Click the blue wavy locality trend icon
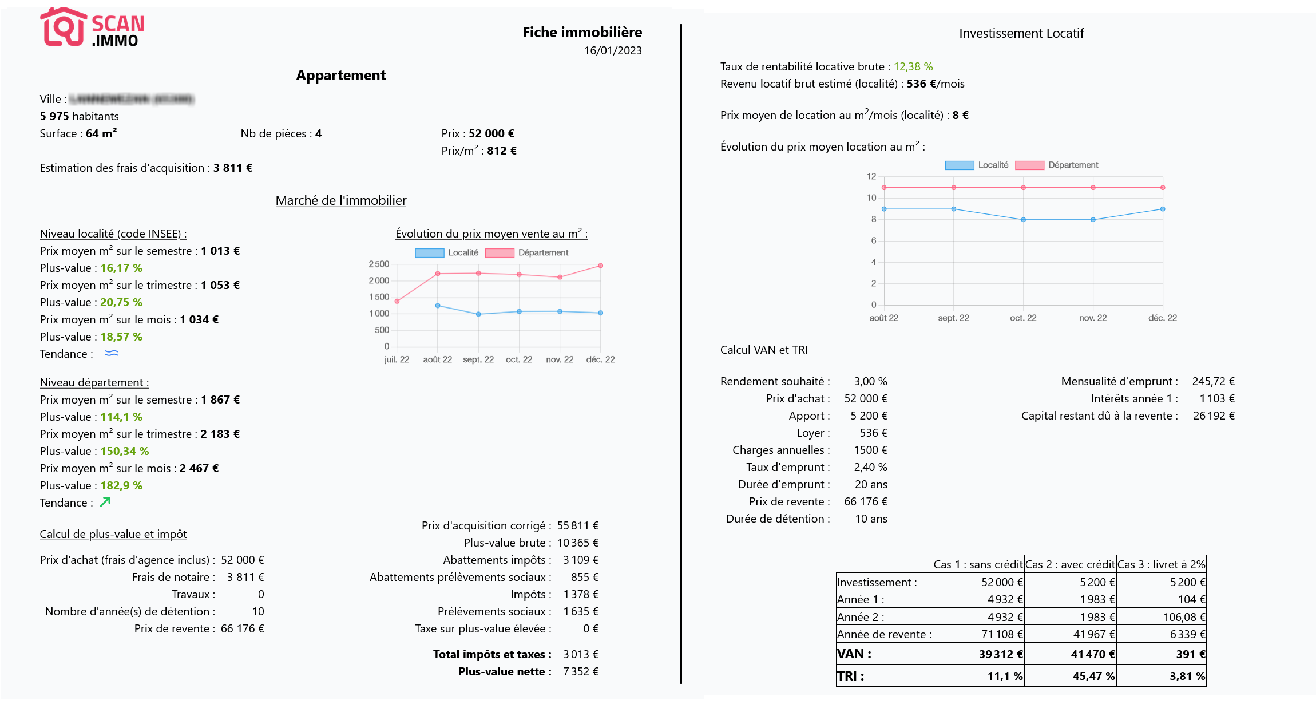 pos(112,353)
